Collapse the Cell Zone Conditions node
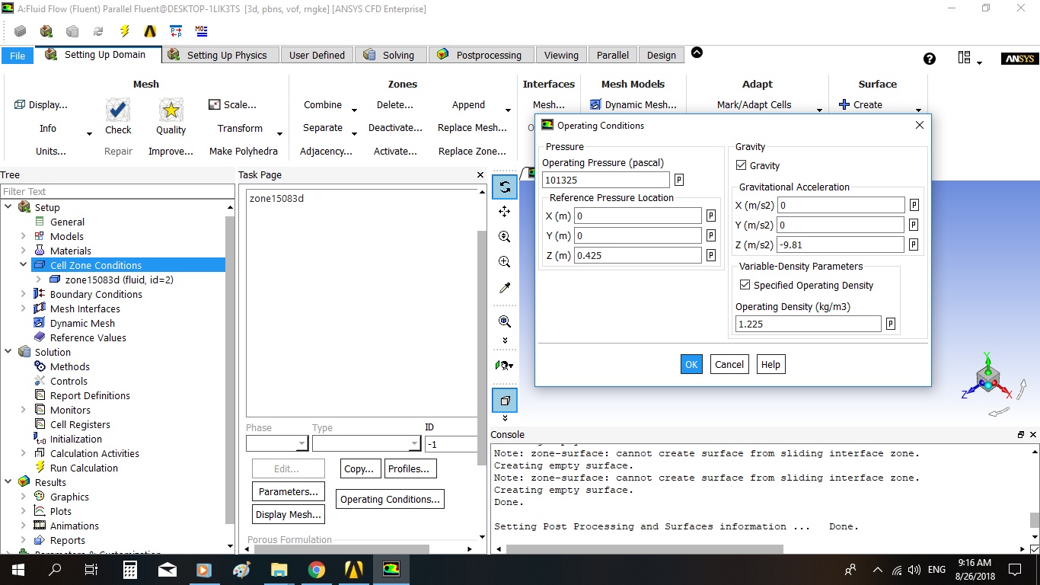 pos(23,265)
